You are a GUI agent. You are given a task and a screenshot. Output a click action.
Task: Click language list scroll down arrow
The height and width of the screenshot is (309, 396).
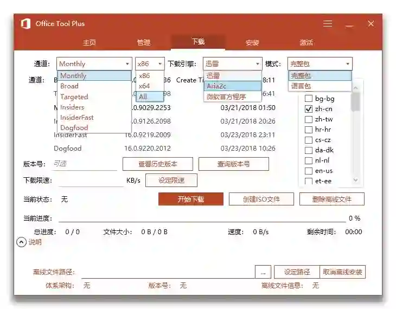(356, 180)
